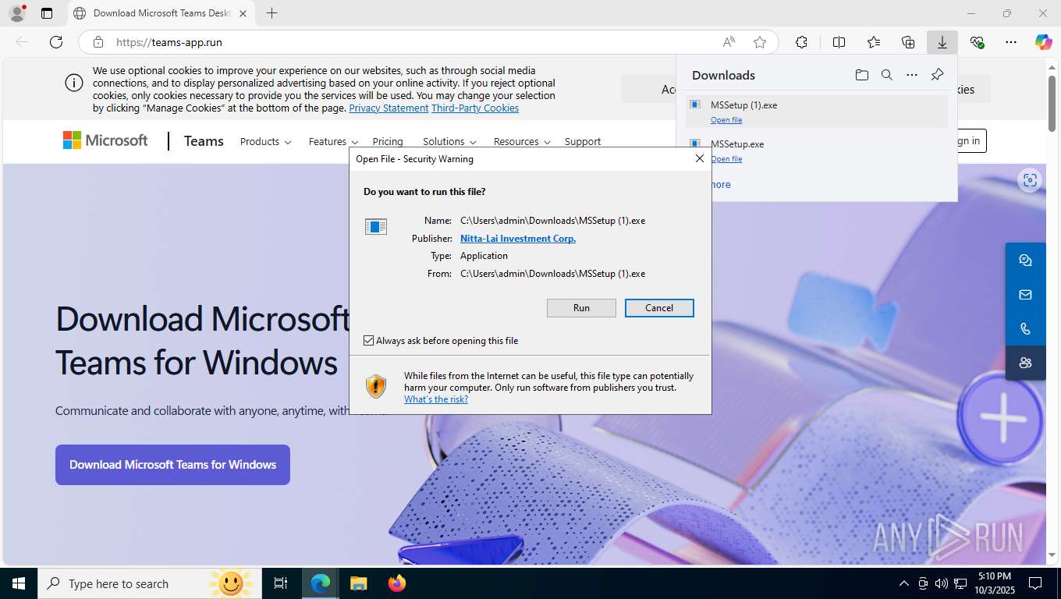Open Edge Settings and more menu
Viewport: 1061px width, 599px height.
coord(1011,42)
